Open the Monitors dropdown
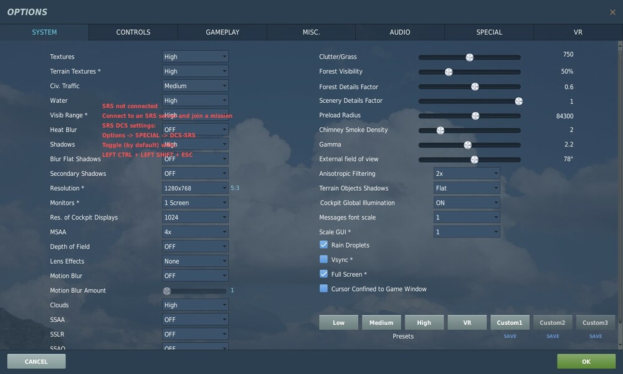Viewport: 623px width, 374px height. coord(195,203)
